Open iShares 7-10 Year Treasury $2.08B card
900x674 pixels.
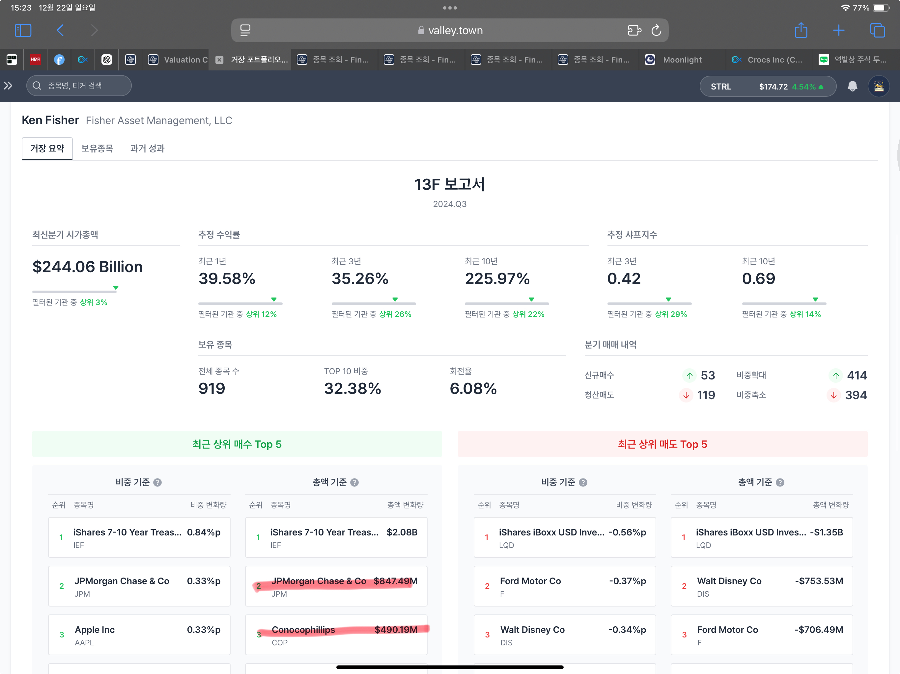click(x=336, y=537)
